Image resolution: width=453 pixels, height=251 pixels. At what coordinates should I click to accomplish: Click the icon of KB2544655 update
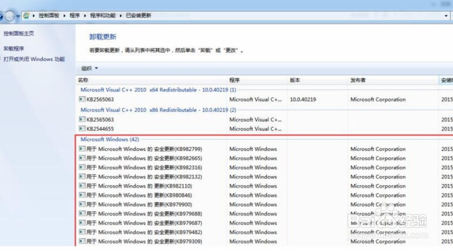coord(82,128)
